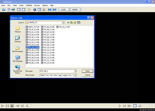Select the file VTS_13_0.VOB
Screen dimensions: 155x111
point(48,63)
